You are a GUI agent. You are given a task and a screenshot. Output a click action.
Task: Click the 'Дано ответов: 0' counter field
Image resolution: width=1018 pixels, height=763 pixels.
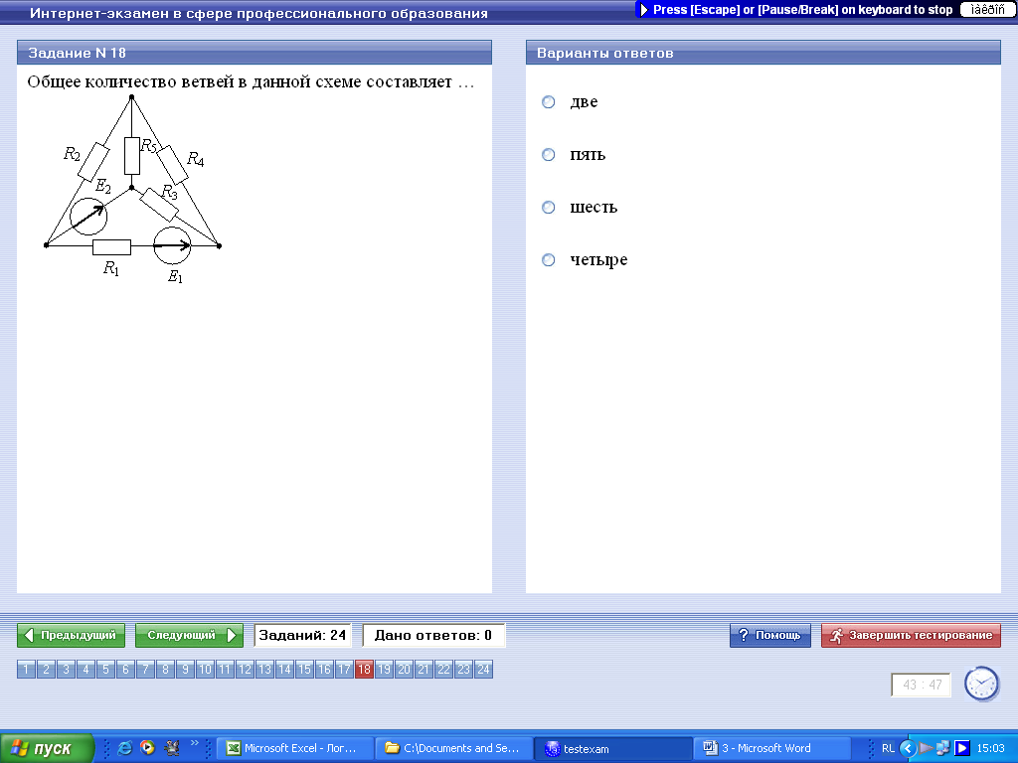pos(433,635)
